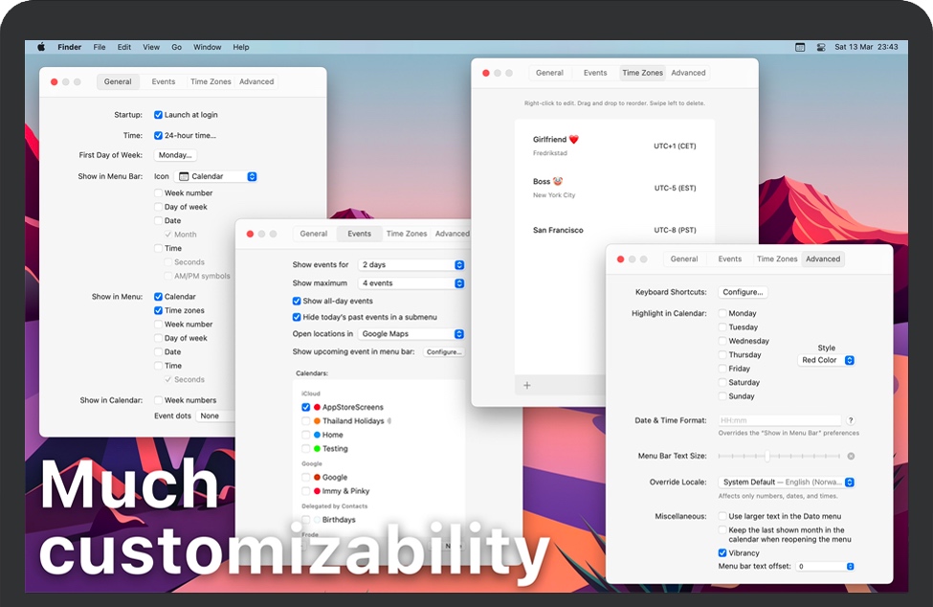Reset Menu Bar Text Size with the x icon
Screen dimensions: 933x607
coord(851,457)
